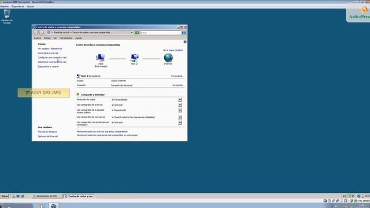
Task: Expand the address bar dropdown arrow
Action: coord(132,32)
